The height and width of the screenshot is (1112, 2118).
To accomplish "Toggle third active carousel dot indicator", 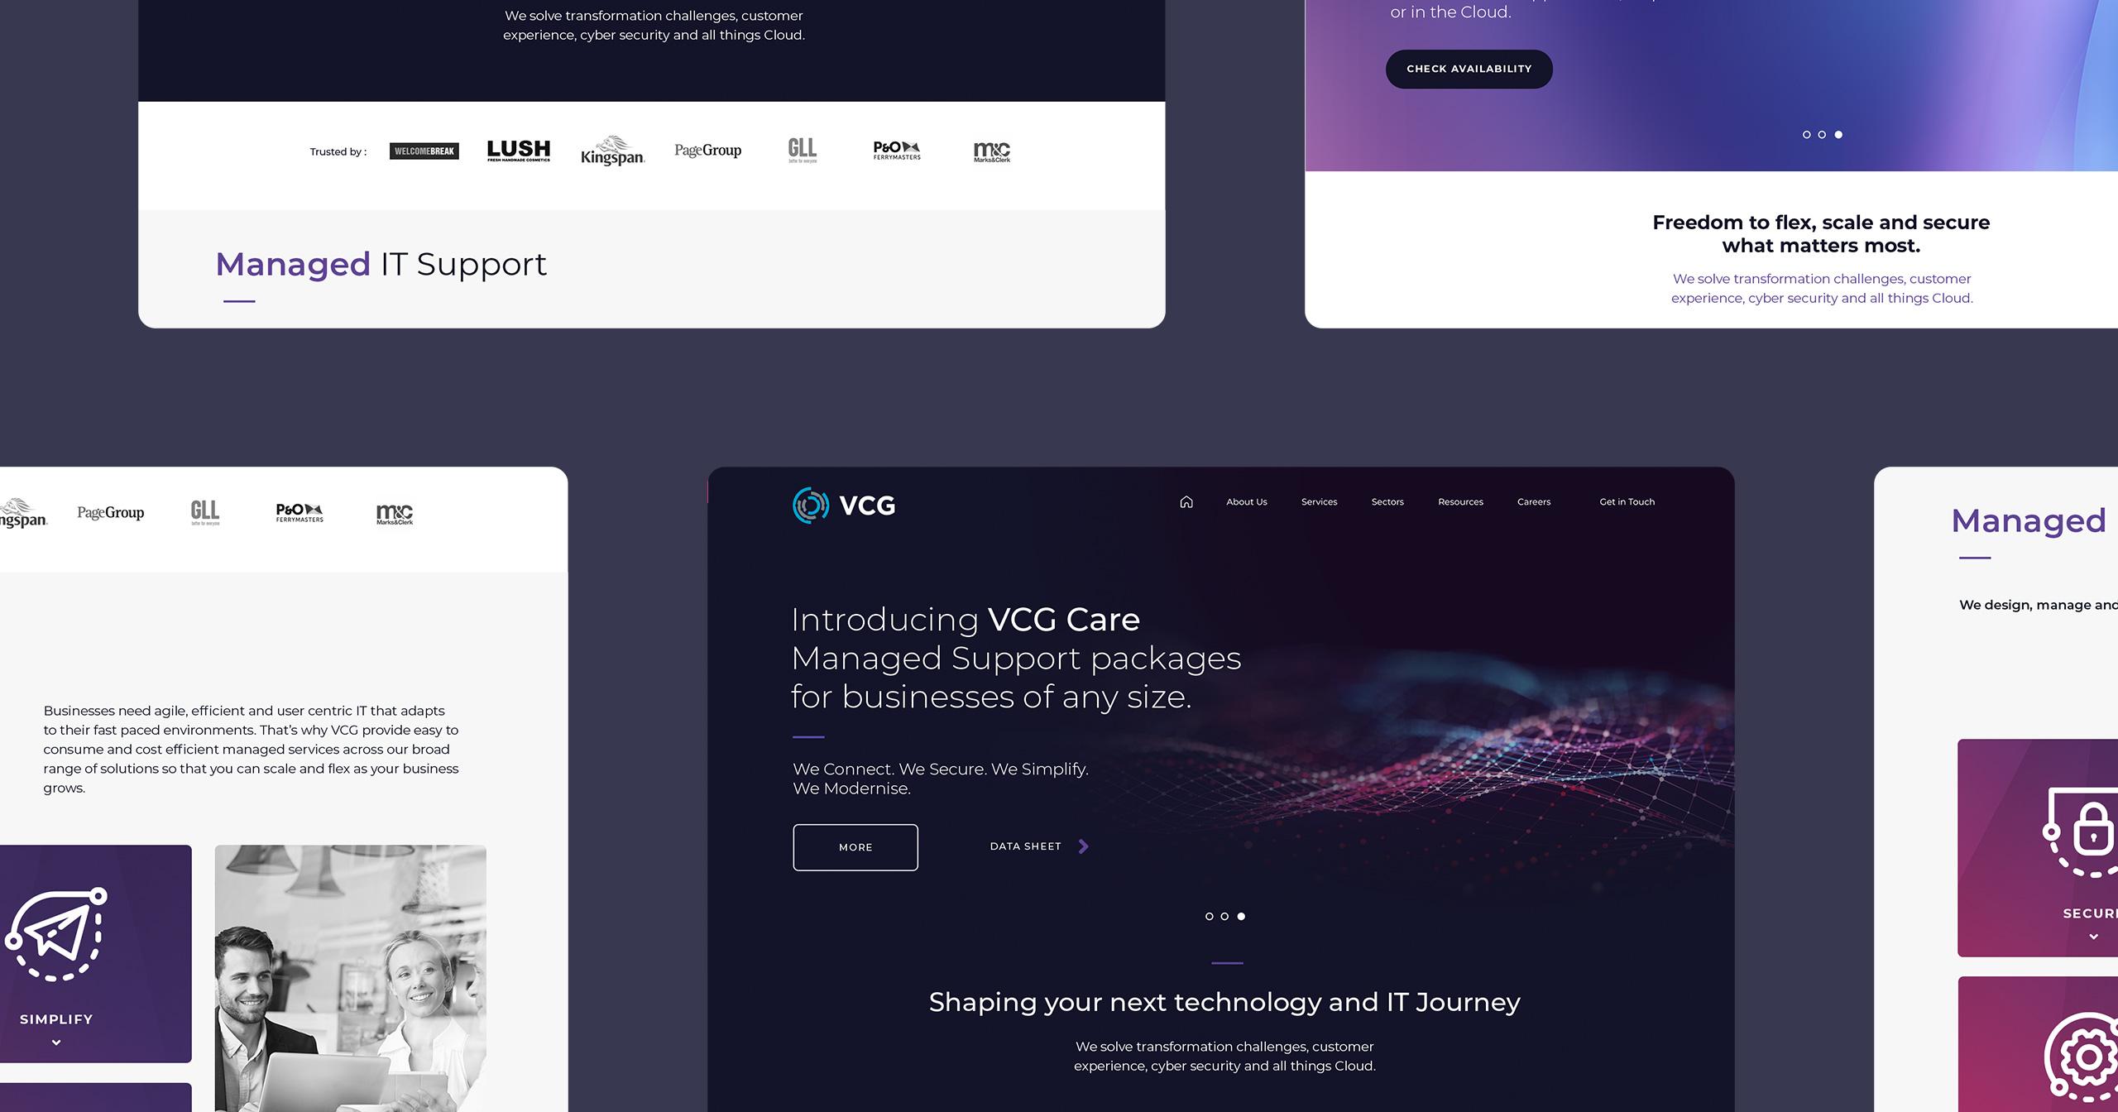I will 1243,916.
